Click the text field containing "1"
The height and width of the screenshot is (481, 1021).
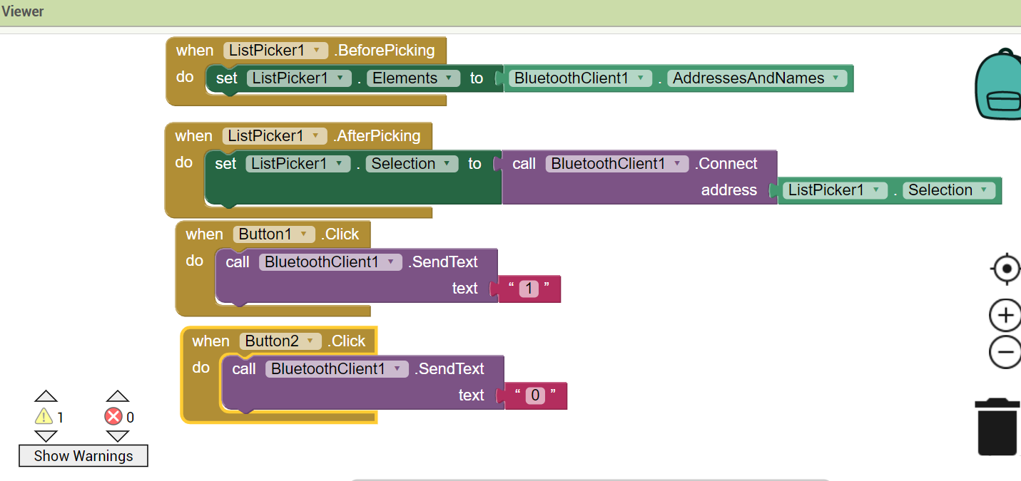pyautogui.click(x=529, y=289)
